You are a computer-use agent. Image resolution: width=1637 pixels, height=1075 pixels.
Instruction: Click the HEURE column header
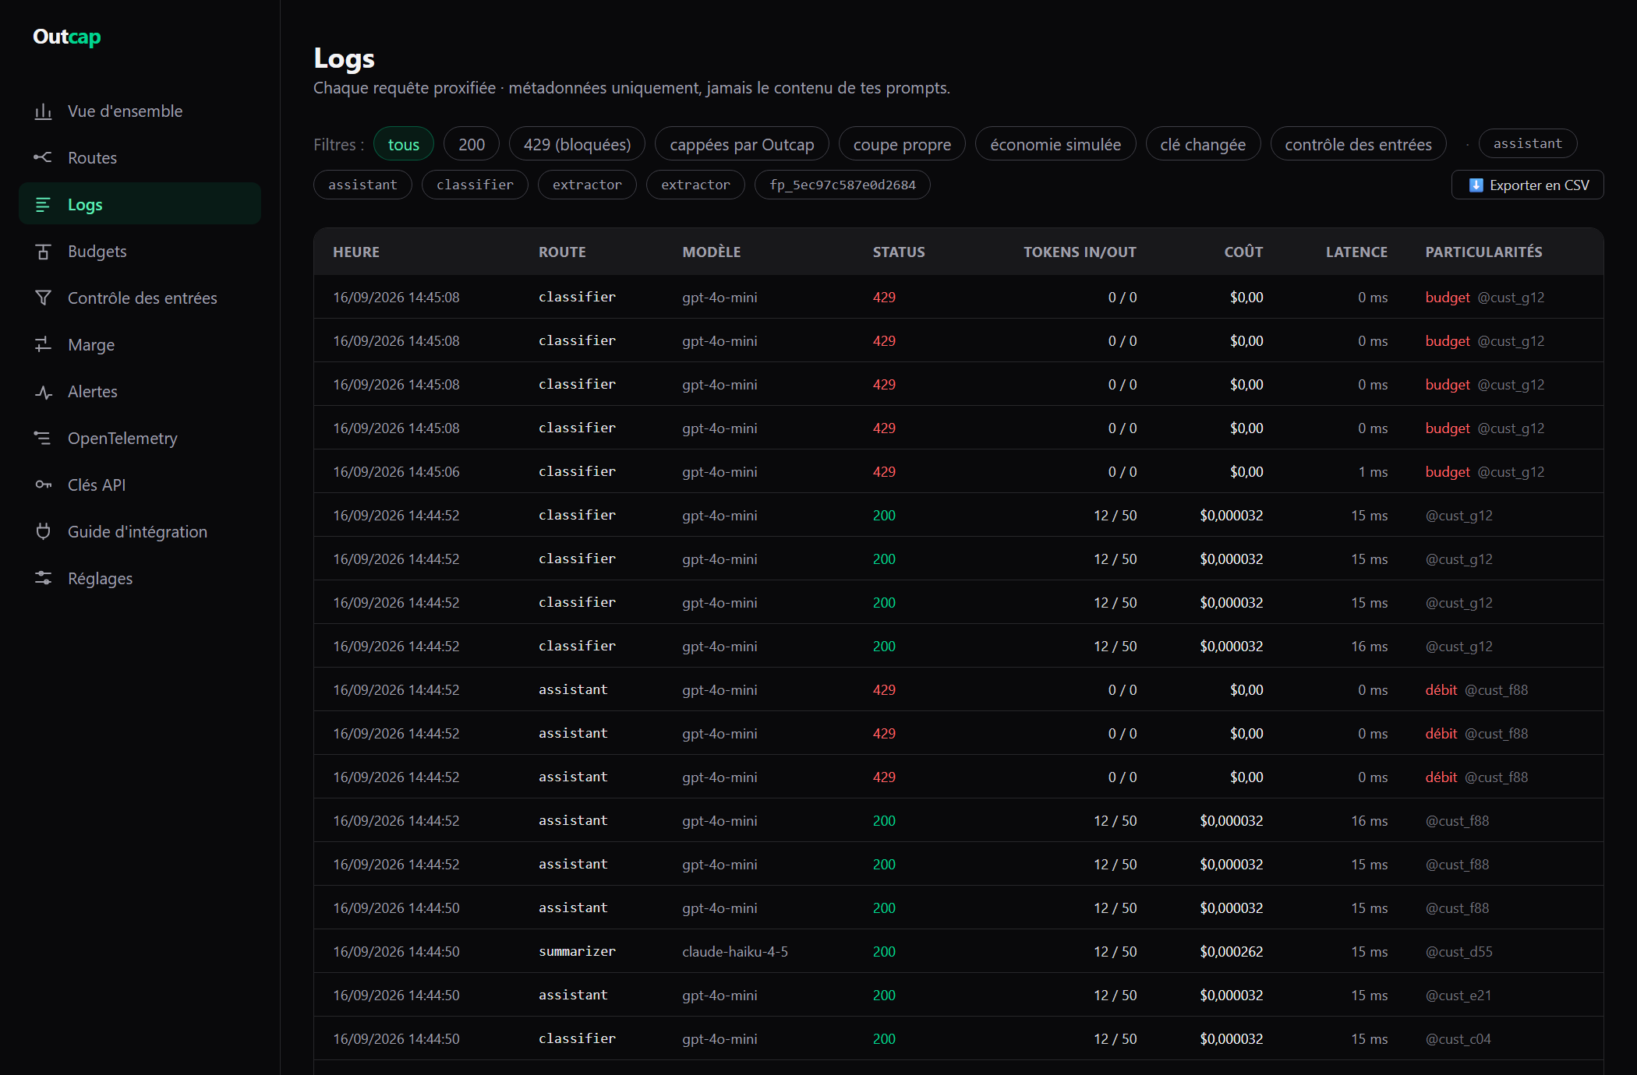click(x=356, y=252)
